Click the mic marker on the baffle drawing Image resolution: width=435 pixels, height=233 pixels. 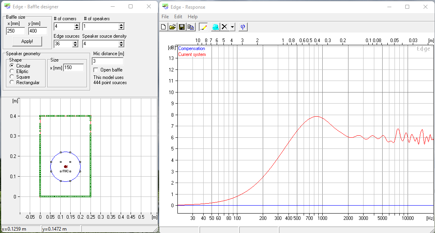coord(66,167)
